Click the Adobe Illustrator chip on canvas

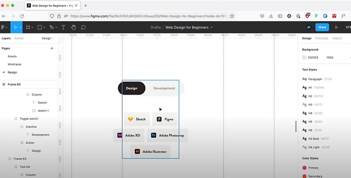(150, 152)
